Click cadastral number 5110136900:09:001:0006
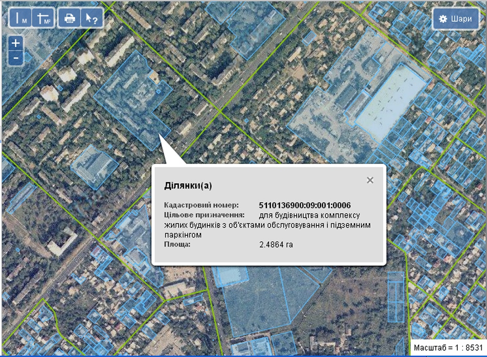487x357 pixels. (x=305, y=206)
